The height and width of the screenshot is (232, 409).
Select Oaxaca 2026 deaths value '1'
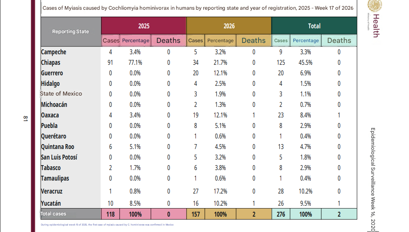click(x=254, y=115)
